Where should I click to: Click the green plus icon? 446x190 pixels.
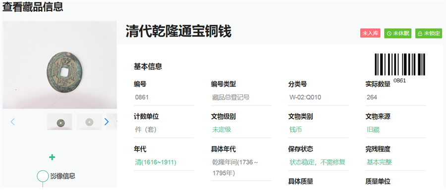pos(52,157)
